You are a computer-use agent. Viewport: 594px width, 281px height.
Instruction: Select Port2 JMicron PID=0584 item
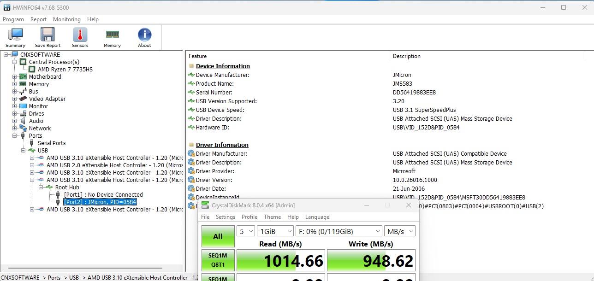(x=100, y=202)
